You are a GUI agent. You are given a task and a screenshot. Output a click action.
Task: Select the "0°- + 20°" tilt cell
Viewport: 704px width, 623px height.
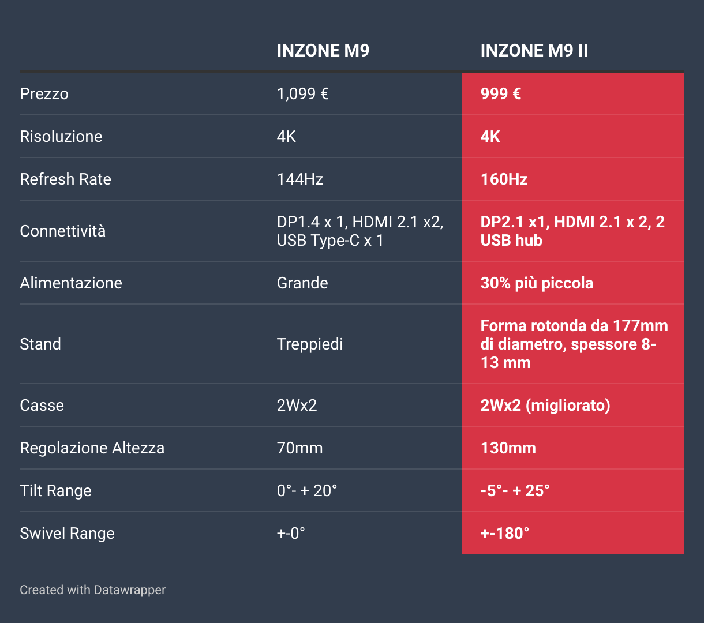307,490
